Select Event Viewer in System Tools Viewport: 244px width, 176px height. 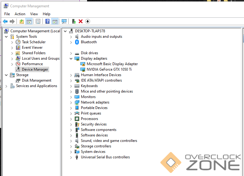pos(32,48)
